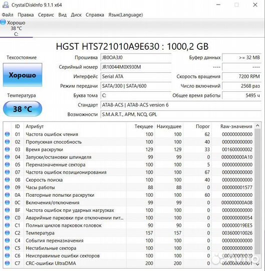Open the Справка menu

(95, 15)
